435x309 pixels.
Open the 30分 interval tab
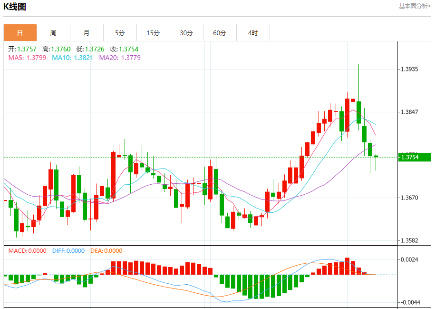(x=186, y=33)
